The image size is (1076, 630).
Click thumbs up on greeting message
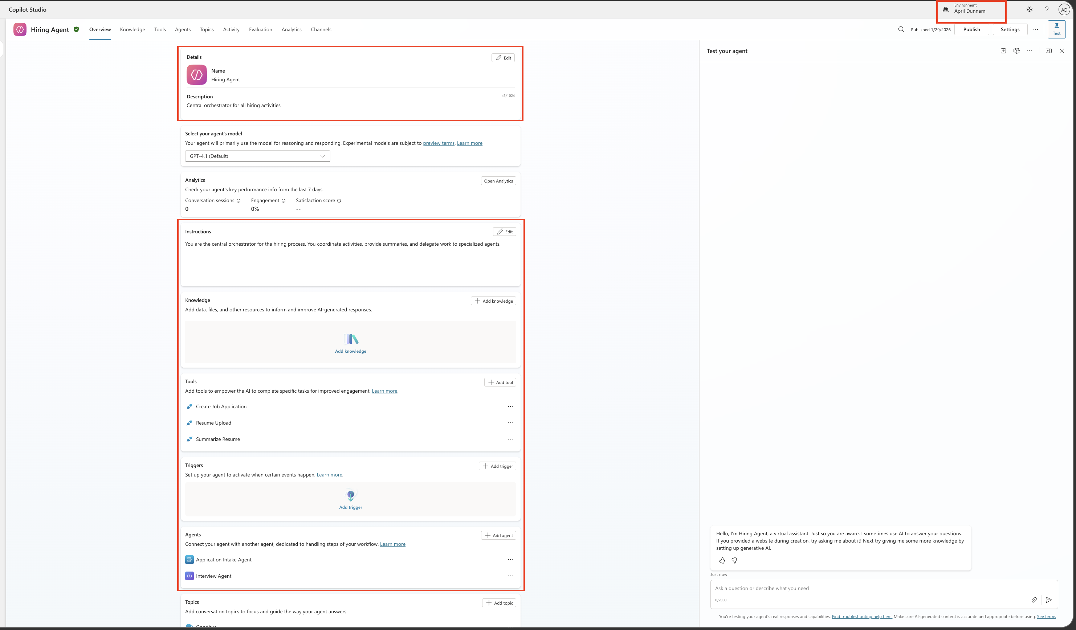(722, 560)
